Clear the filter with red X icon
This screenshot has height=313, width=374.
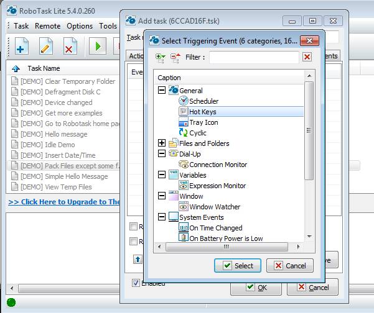pos(307,57)
